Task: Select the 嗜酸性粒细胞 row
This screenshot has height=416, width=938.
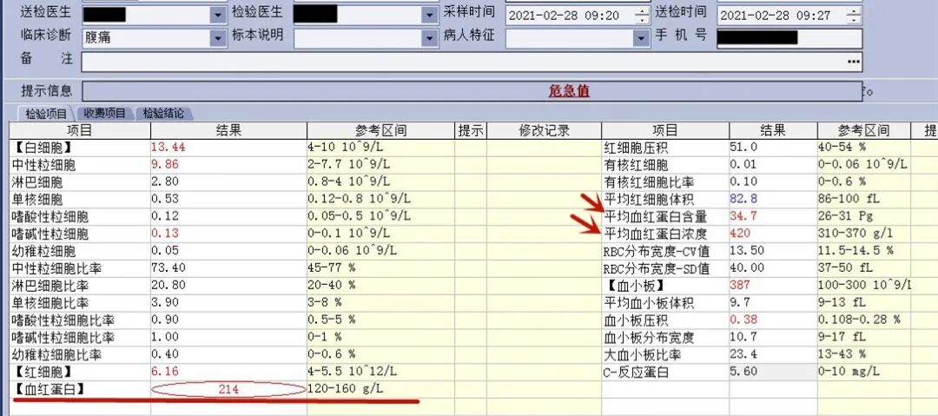Action: tap(305, 216)
